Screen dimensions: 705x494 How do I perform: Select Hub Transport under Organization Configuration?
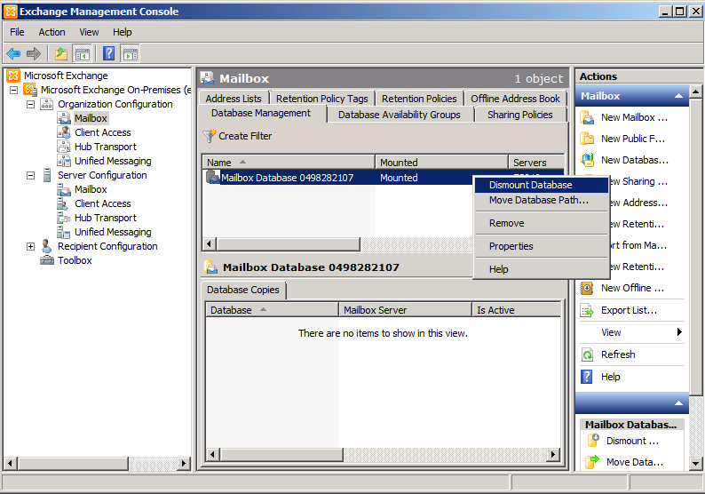point(105,147)
